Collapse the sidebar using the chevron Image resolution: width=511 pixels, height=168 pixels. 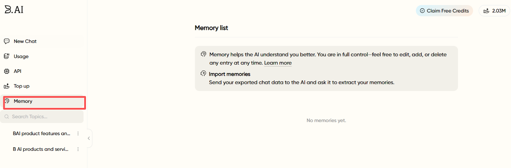pos(89,138)
